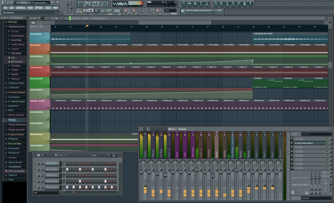
Task: Open the FILE menu
Action: click(5, 8)
